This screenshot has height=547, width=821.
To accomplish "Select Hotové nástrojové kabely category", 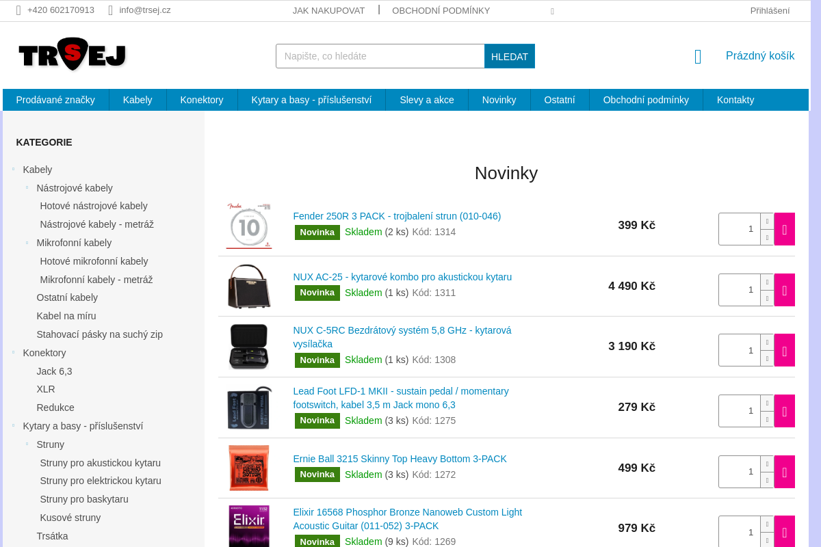I will coord(94,206).
